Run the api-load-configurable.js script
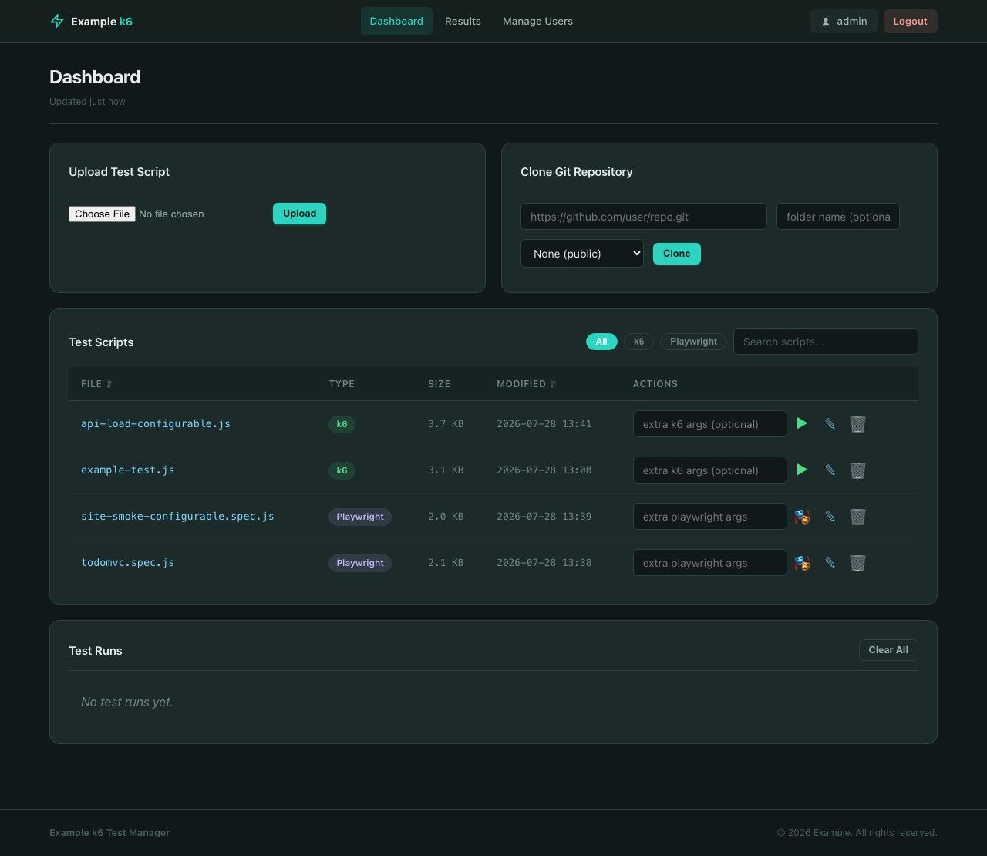Viewport: 987px width, 856px height. (x=802, y=423)
